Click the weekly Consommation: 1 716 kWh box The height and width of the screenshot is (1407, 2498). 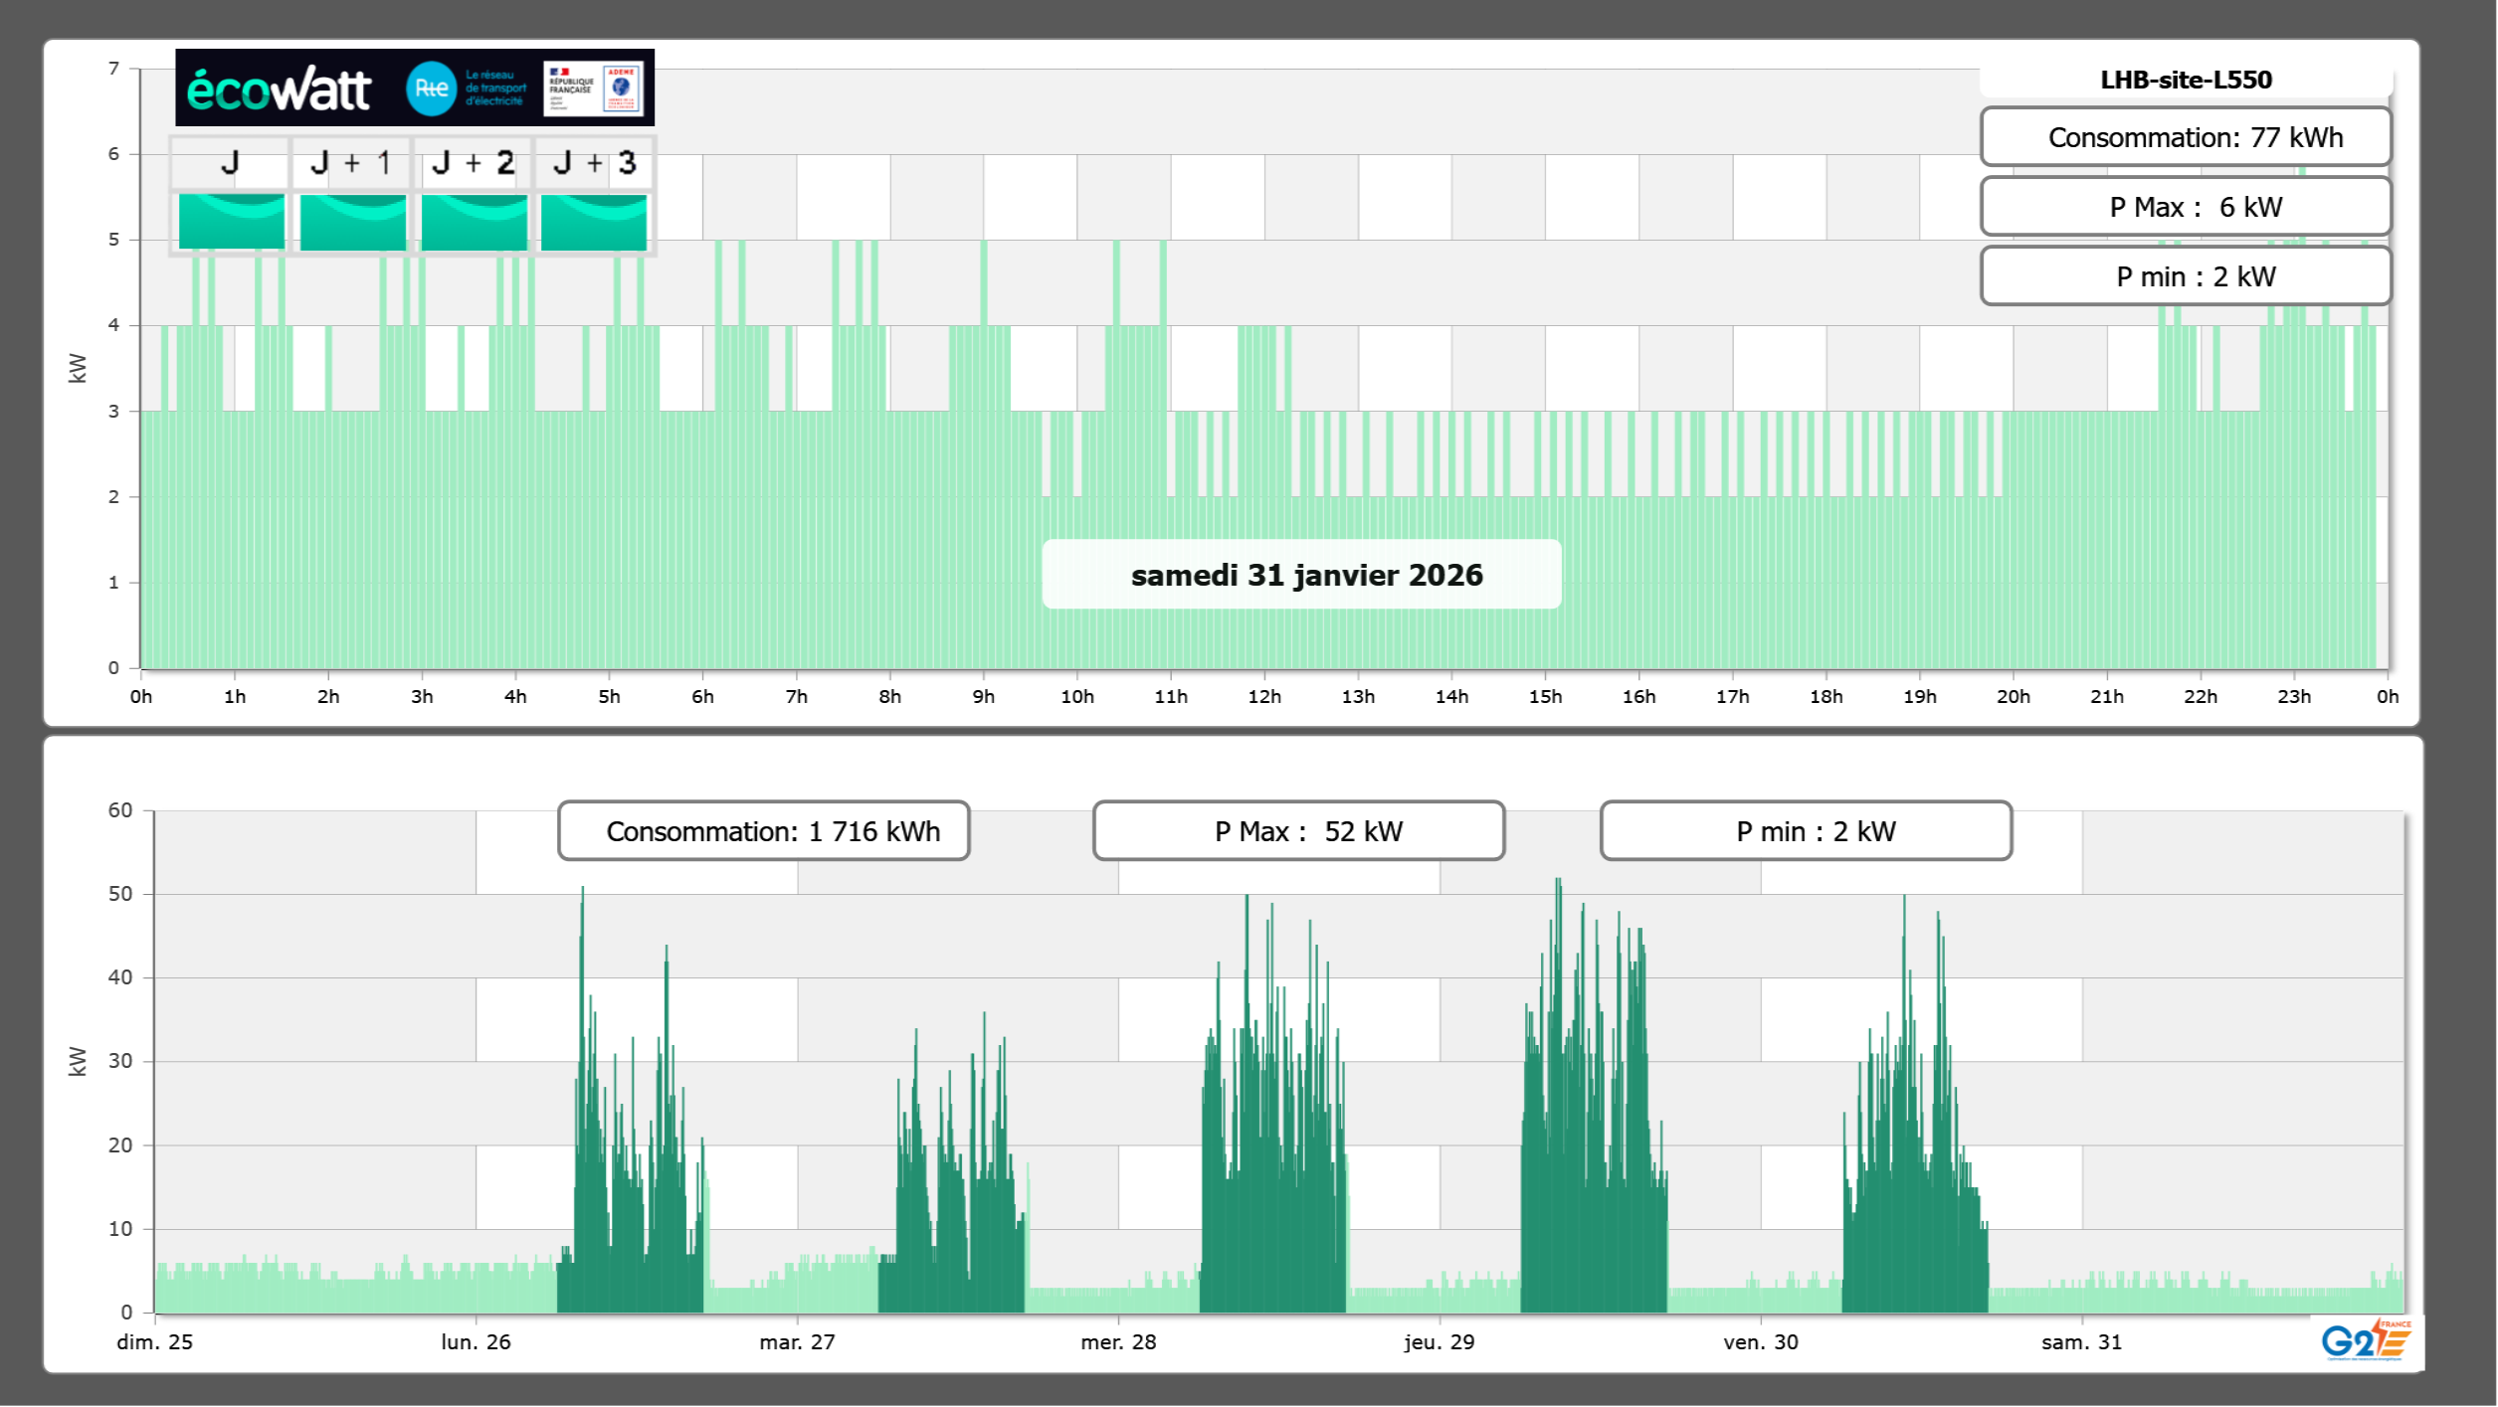coord(763,831)
